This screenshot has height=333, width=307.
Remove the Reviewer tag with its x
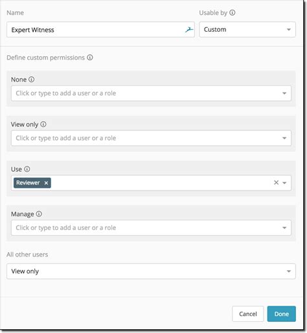click(46, 183)
